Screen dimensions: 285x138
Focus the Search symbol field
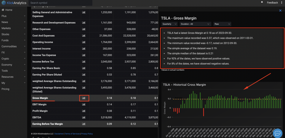coord(60,3)
